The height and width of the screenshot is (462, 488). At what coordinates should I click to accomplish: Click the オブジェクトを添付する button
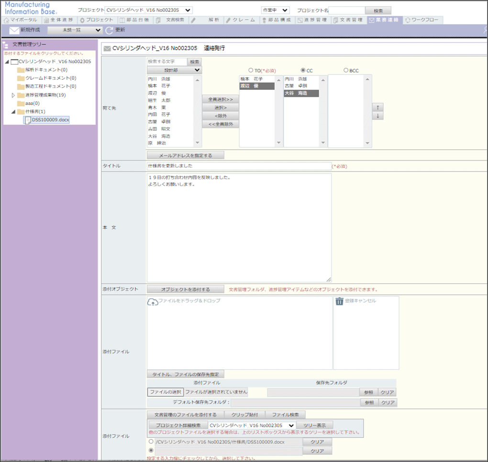point(185,289)
